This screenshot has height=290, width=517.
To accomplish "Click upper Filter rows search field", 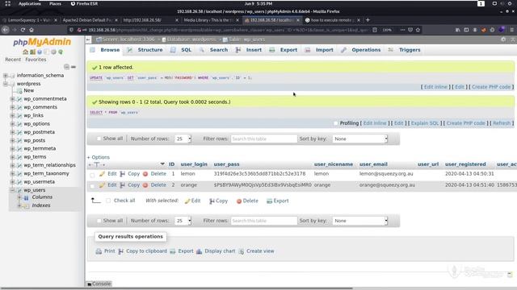I will (x=264, y=139).
